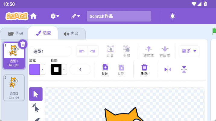216x121 pixels.
Task: Click the undo arrow button
Action: click(82, 51)
